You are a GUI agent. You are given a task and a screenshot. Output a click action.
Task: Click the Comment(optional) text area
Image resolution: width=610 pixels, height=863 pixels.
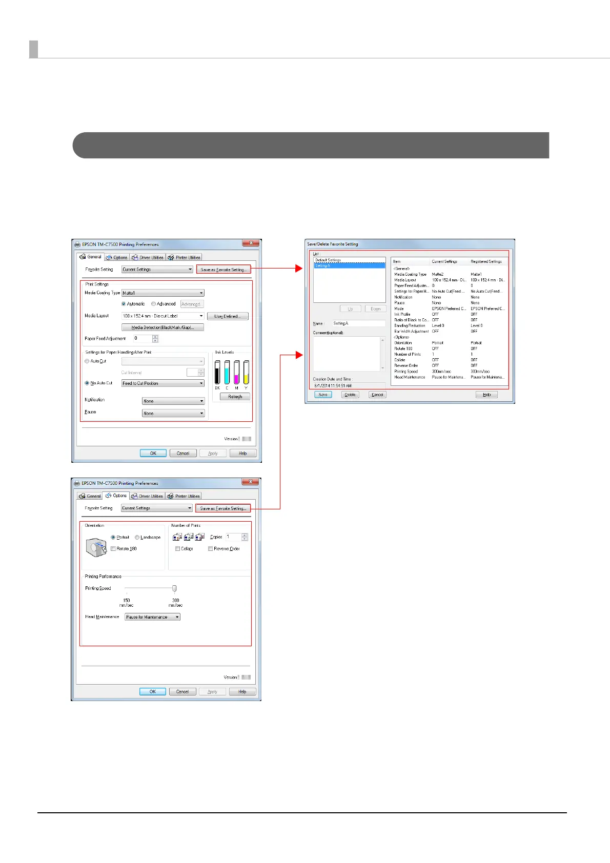coord(346,354)
